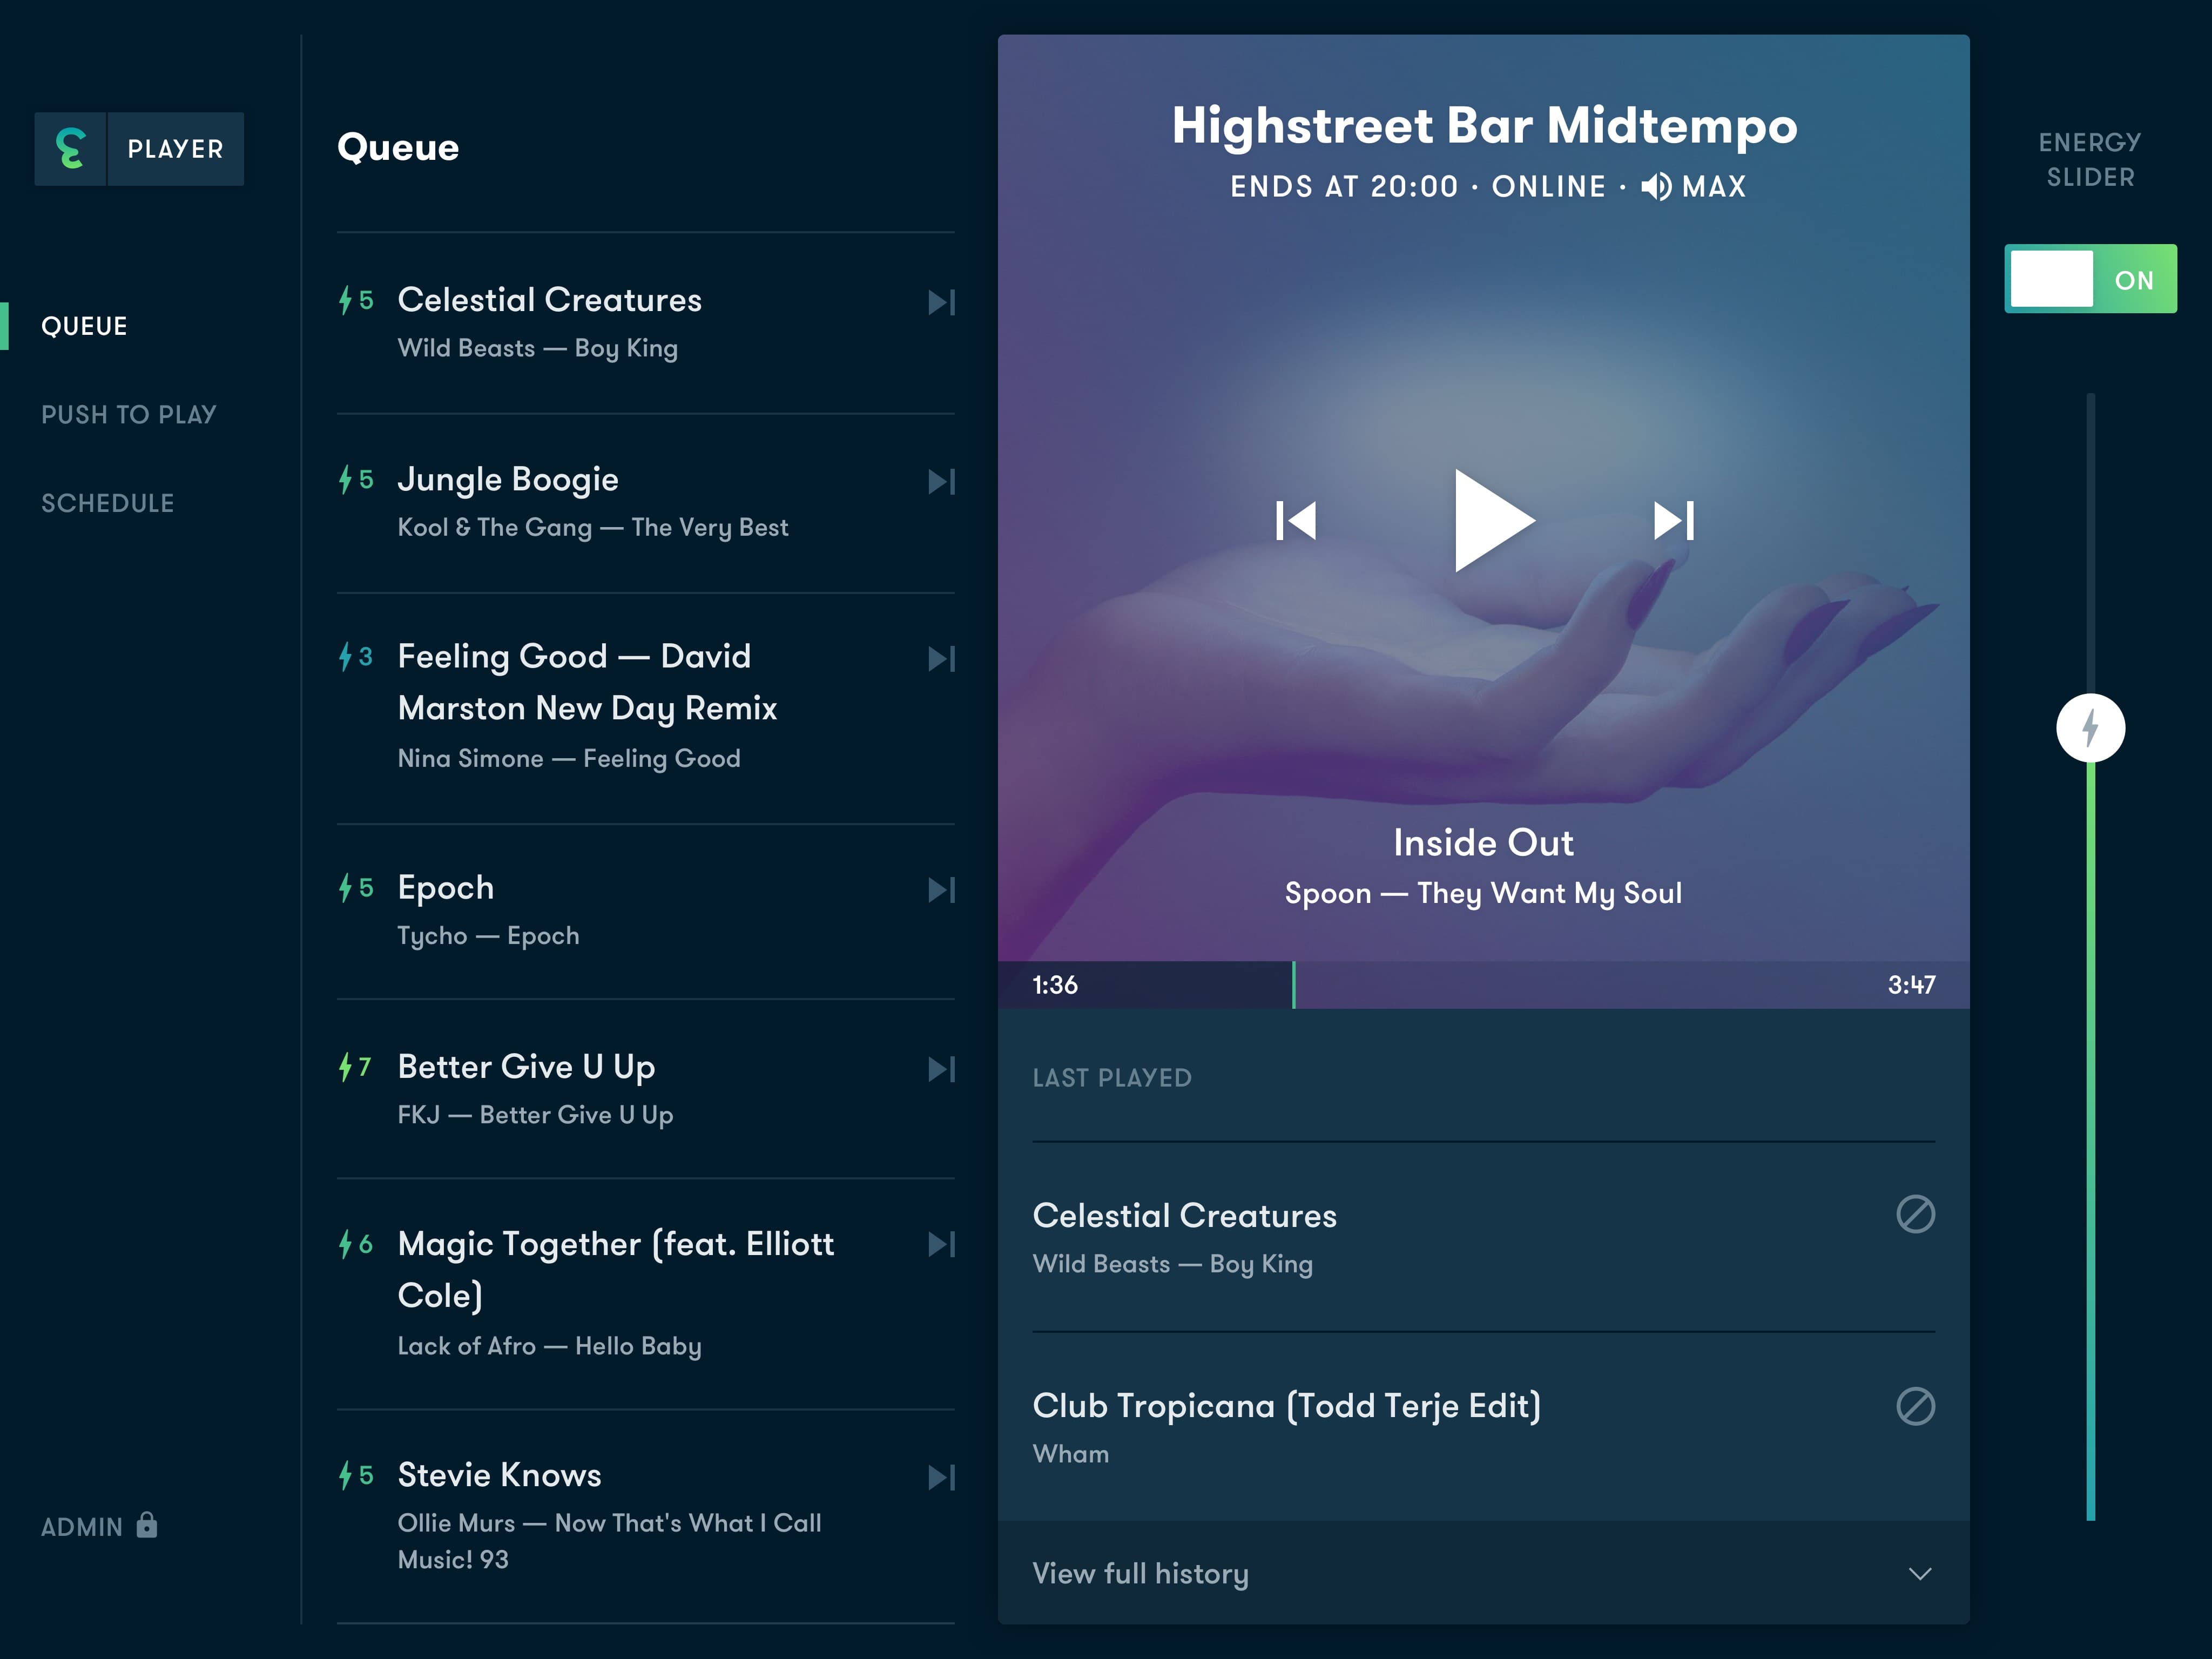
Task: Expand View full history
Action: coord(1140,1573)
